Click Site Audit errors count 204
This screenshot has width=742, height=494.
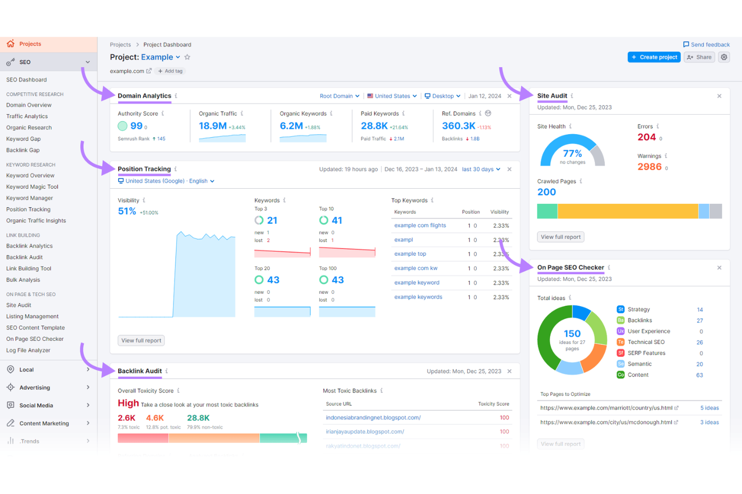click(647, 137)
